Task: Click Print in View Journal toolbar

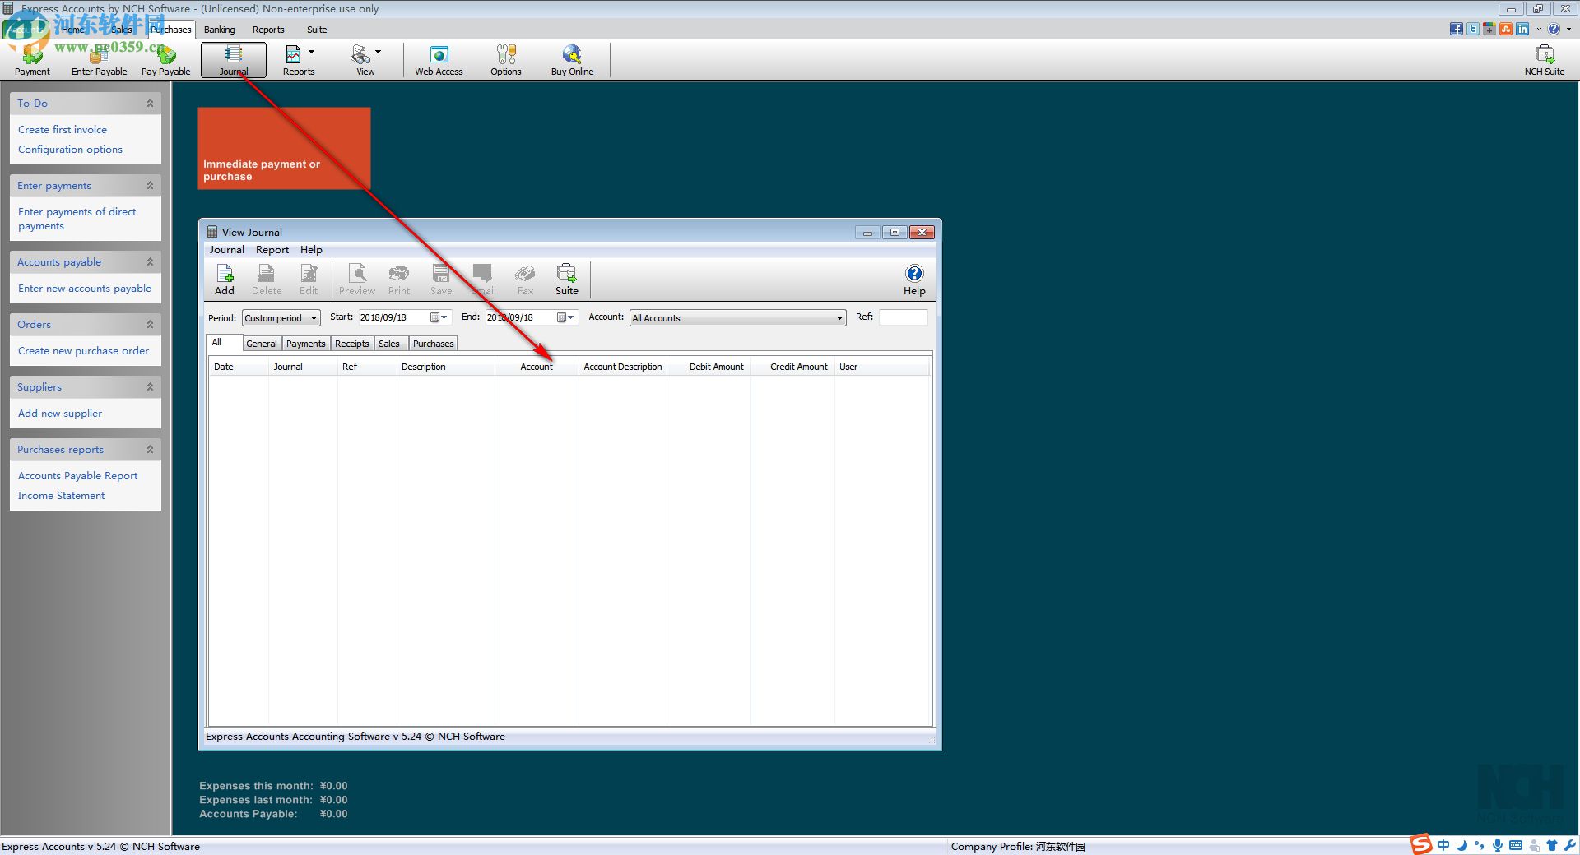Action: [399, 280]
